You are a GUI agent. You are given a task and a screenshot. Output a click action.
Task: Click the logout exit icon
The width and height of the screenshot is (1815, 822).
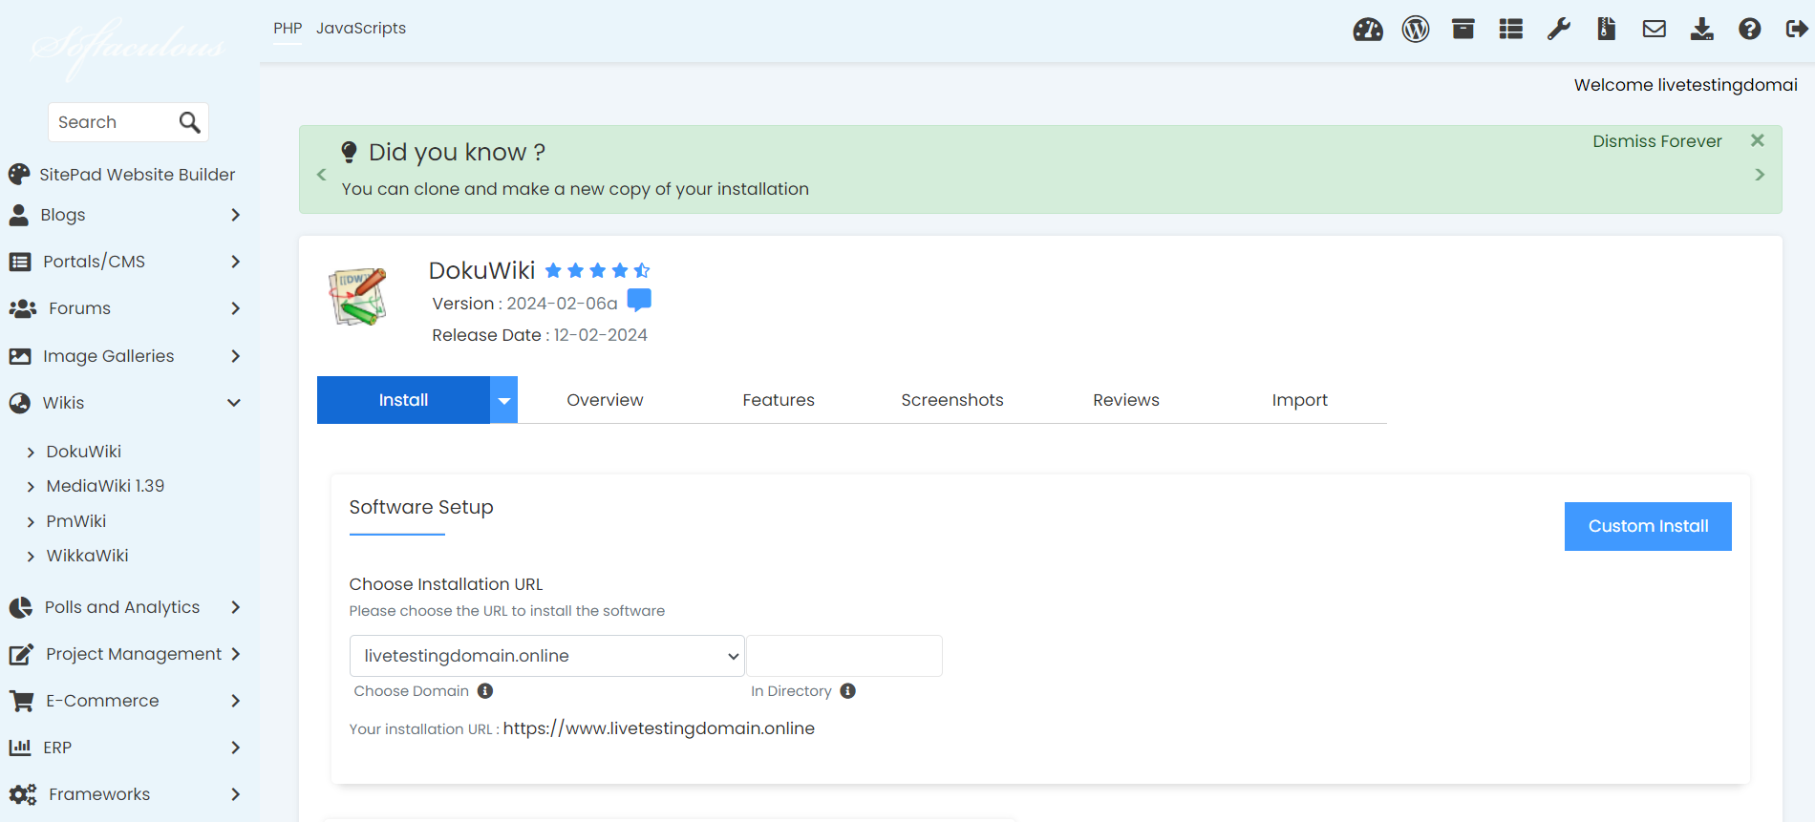[1797, 29]
